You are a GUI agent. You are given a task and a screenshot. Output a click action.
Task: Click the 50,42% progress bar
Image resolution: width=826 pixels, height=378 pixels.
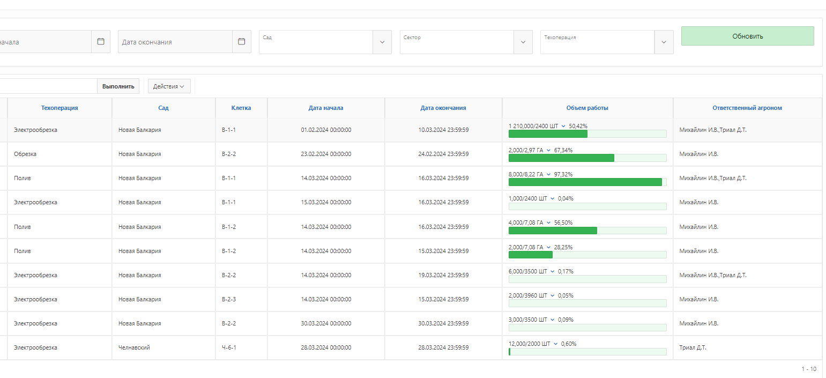click(x=587, y=134)
